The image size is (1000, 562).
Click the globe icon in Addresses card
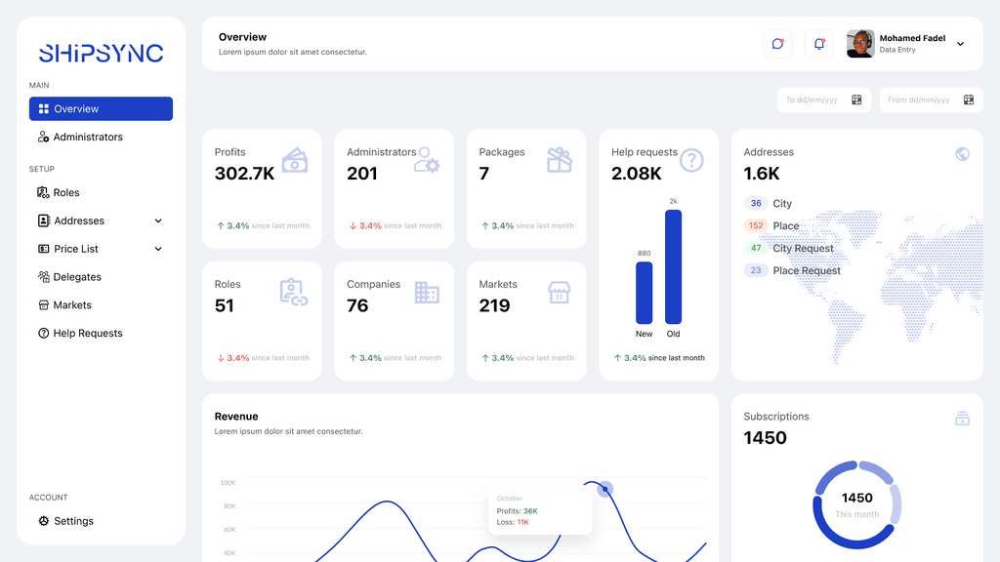pos(962,154)
